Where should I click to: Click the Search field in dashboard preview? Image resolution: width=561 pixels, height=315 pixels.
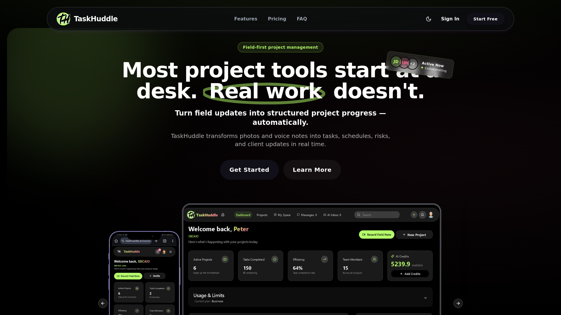coord(377,215)
